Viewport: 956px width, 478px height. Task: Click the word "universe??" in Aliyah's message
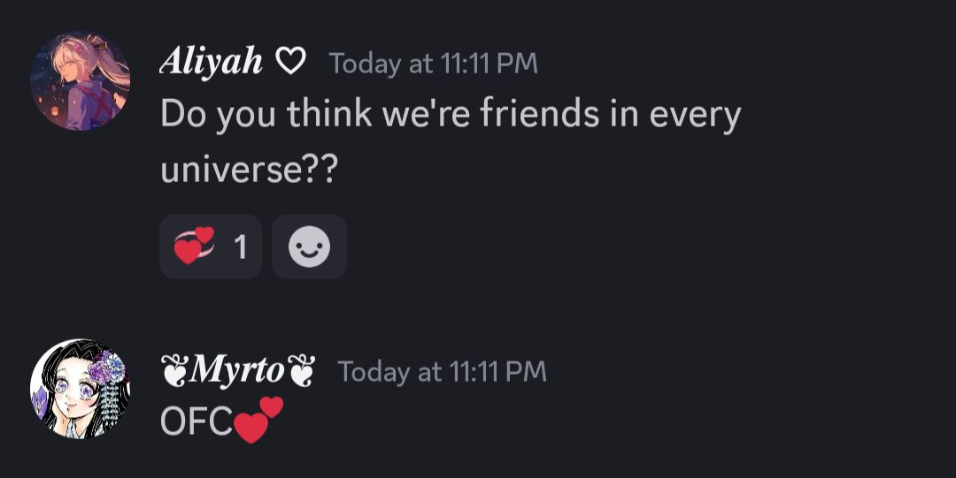click(x=249, y=168)
